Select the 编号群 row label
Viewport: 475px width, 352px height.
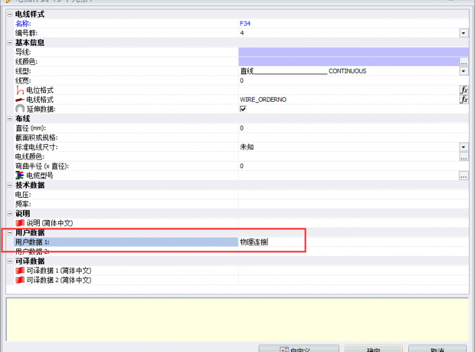tap(26, 33)
